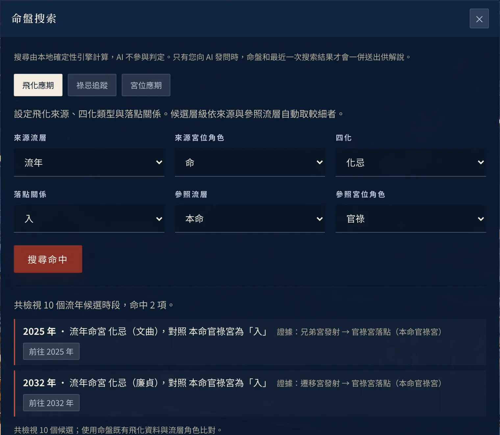
Task: Click the notice line starting 搜尋由本地確定性引擎計算
Action: click(x=213, y=57)
